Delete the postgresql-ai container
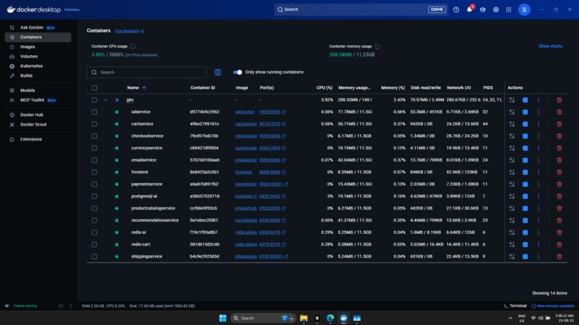579x325 pixels. pyautogui.click(x=559, y=197)
